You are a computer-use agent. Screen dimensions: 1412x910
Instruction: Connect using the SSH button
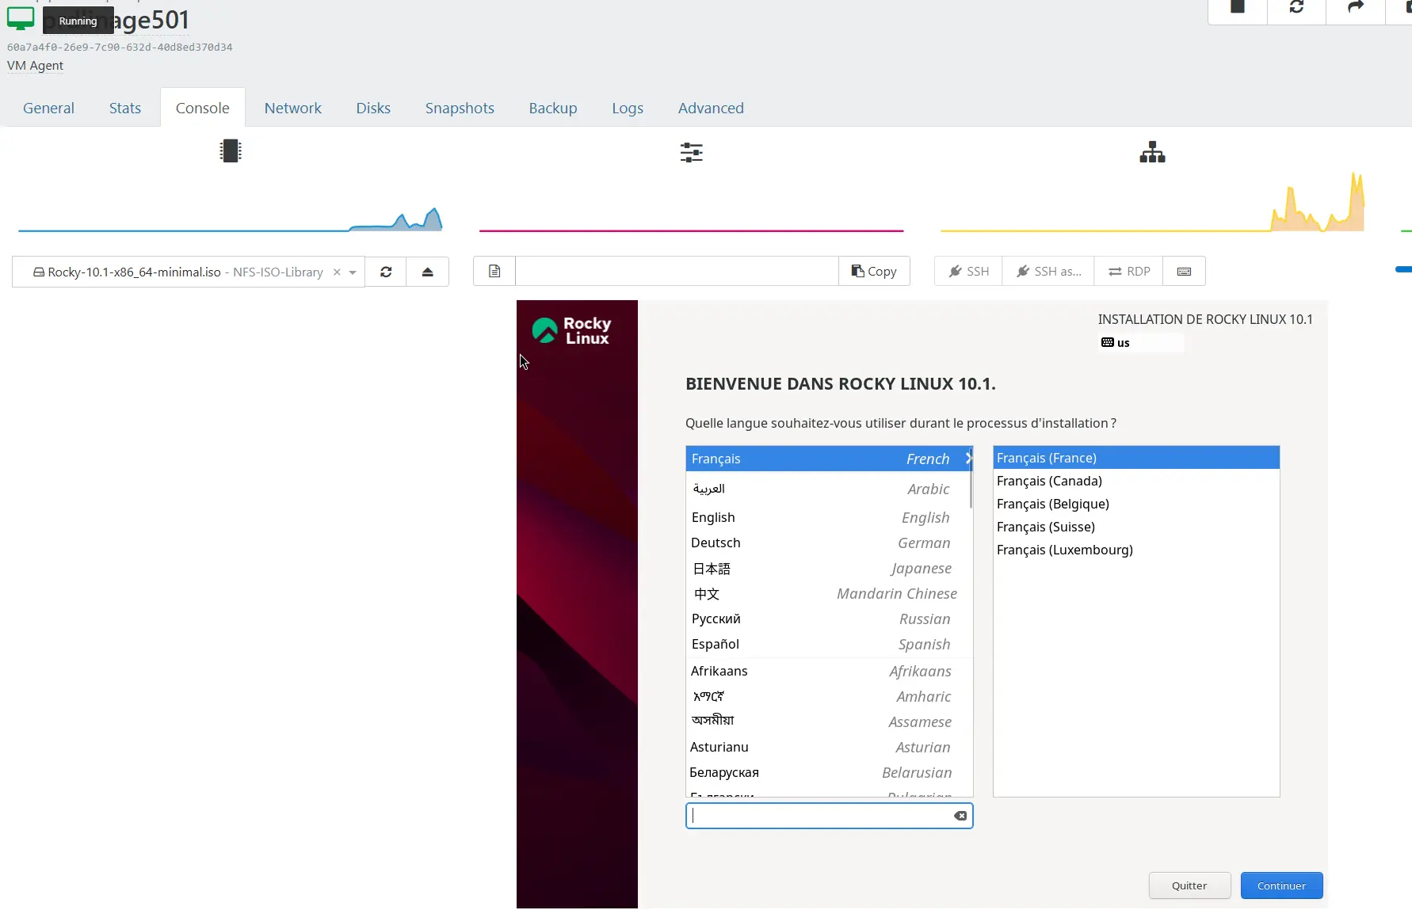pos(968,271)
